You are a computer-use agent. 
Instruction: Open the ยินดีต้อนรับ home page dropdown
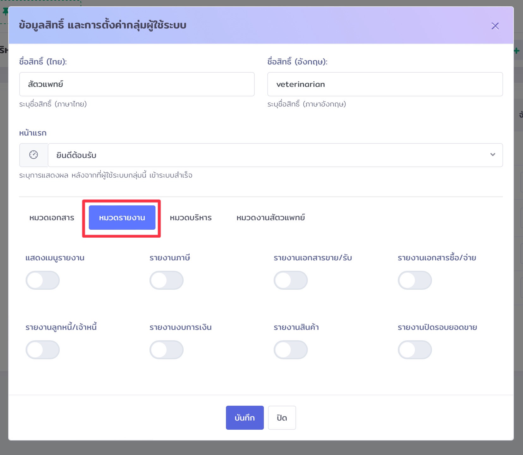tap(275, 155)
